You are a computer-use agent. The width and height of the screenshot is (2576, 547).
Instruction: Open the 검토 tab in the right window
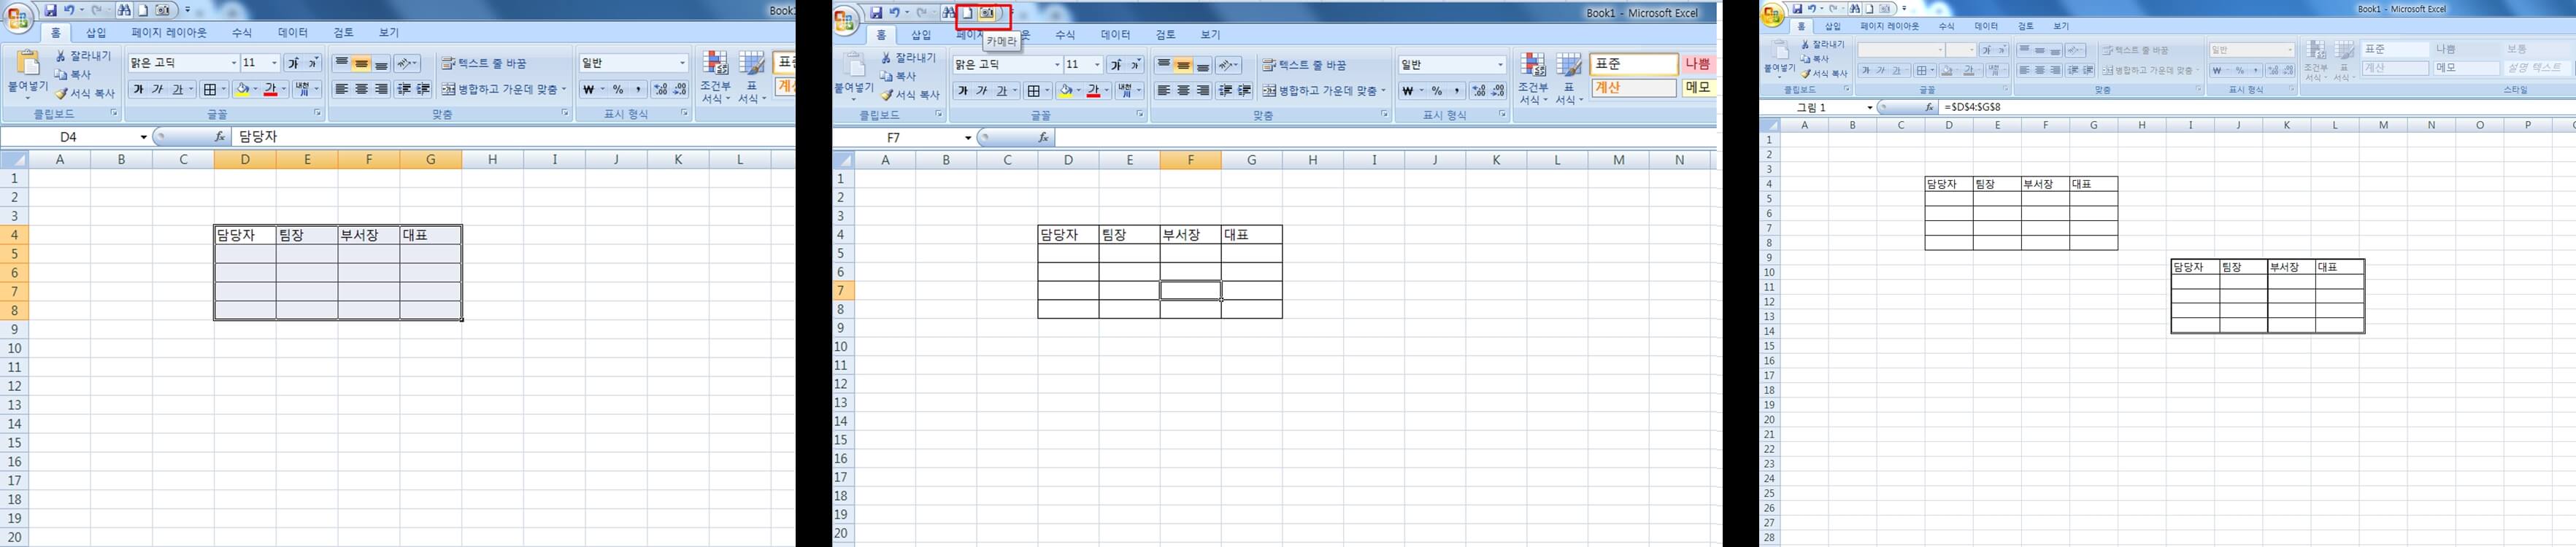pos(2026,26)
